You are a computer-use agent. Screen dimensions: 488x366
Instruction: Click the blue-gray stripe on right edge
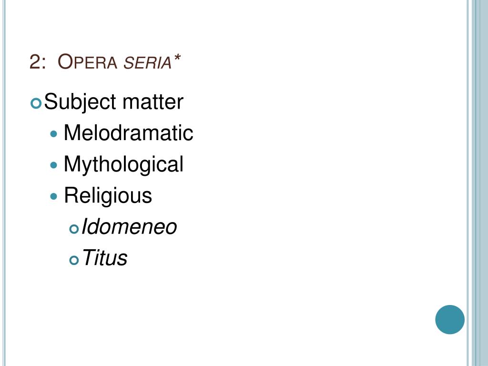479,183
